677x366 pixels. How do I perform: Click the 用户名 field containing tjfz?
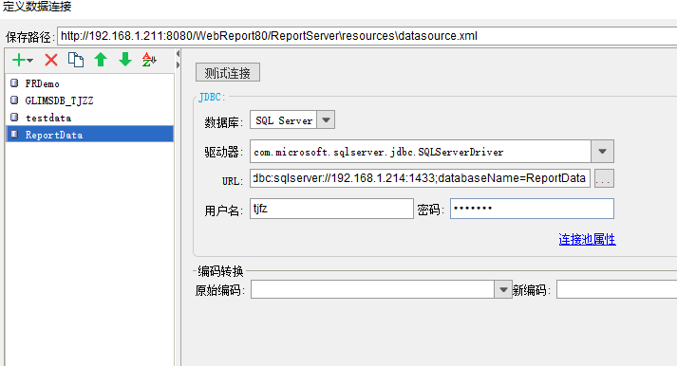331,209
